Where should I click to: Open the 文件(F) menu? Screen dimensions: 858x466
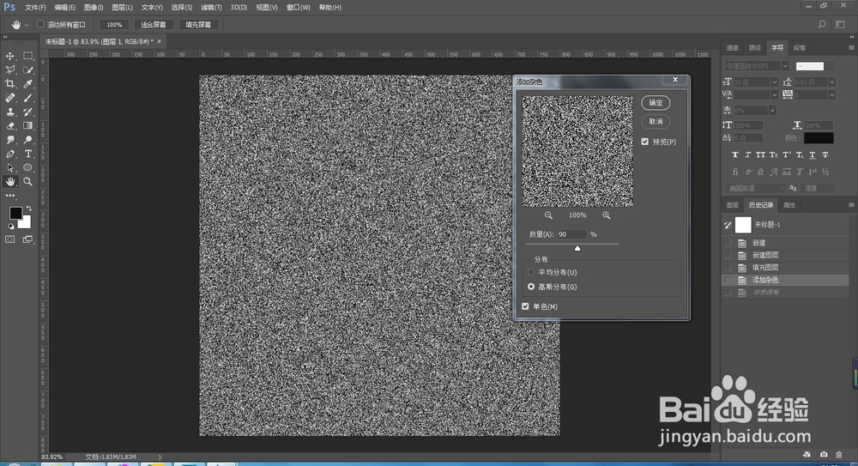click(35, 7)
